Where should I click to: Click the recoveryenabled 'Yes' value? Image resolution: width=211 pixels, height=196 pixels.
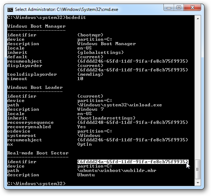[x=82, y=127]
